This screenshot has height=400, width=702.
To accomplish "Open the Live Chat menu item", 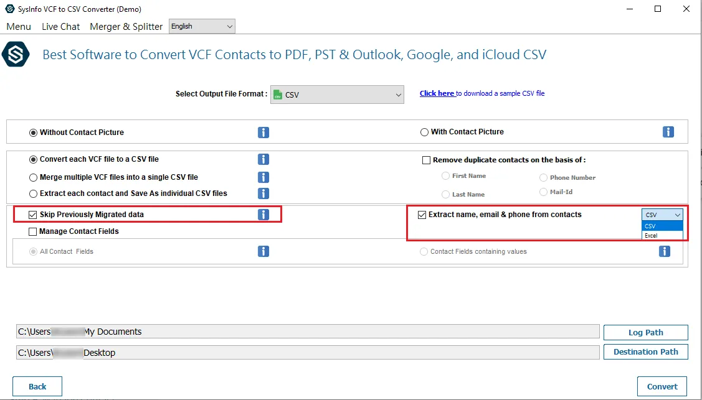I will [60, 27].
